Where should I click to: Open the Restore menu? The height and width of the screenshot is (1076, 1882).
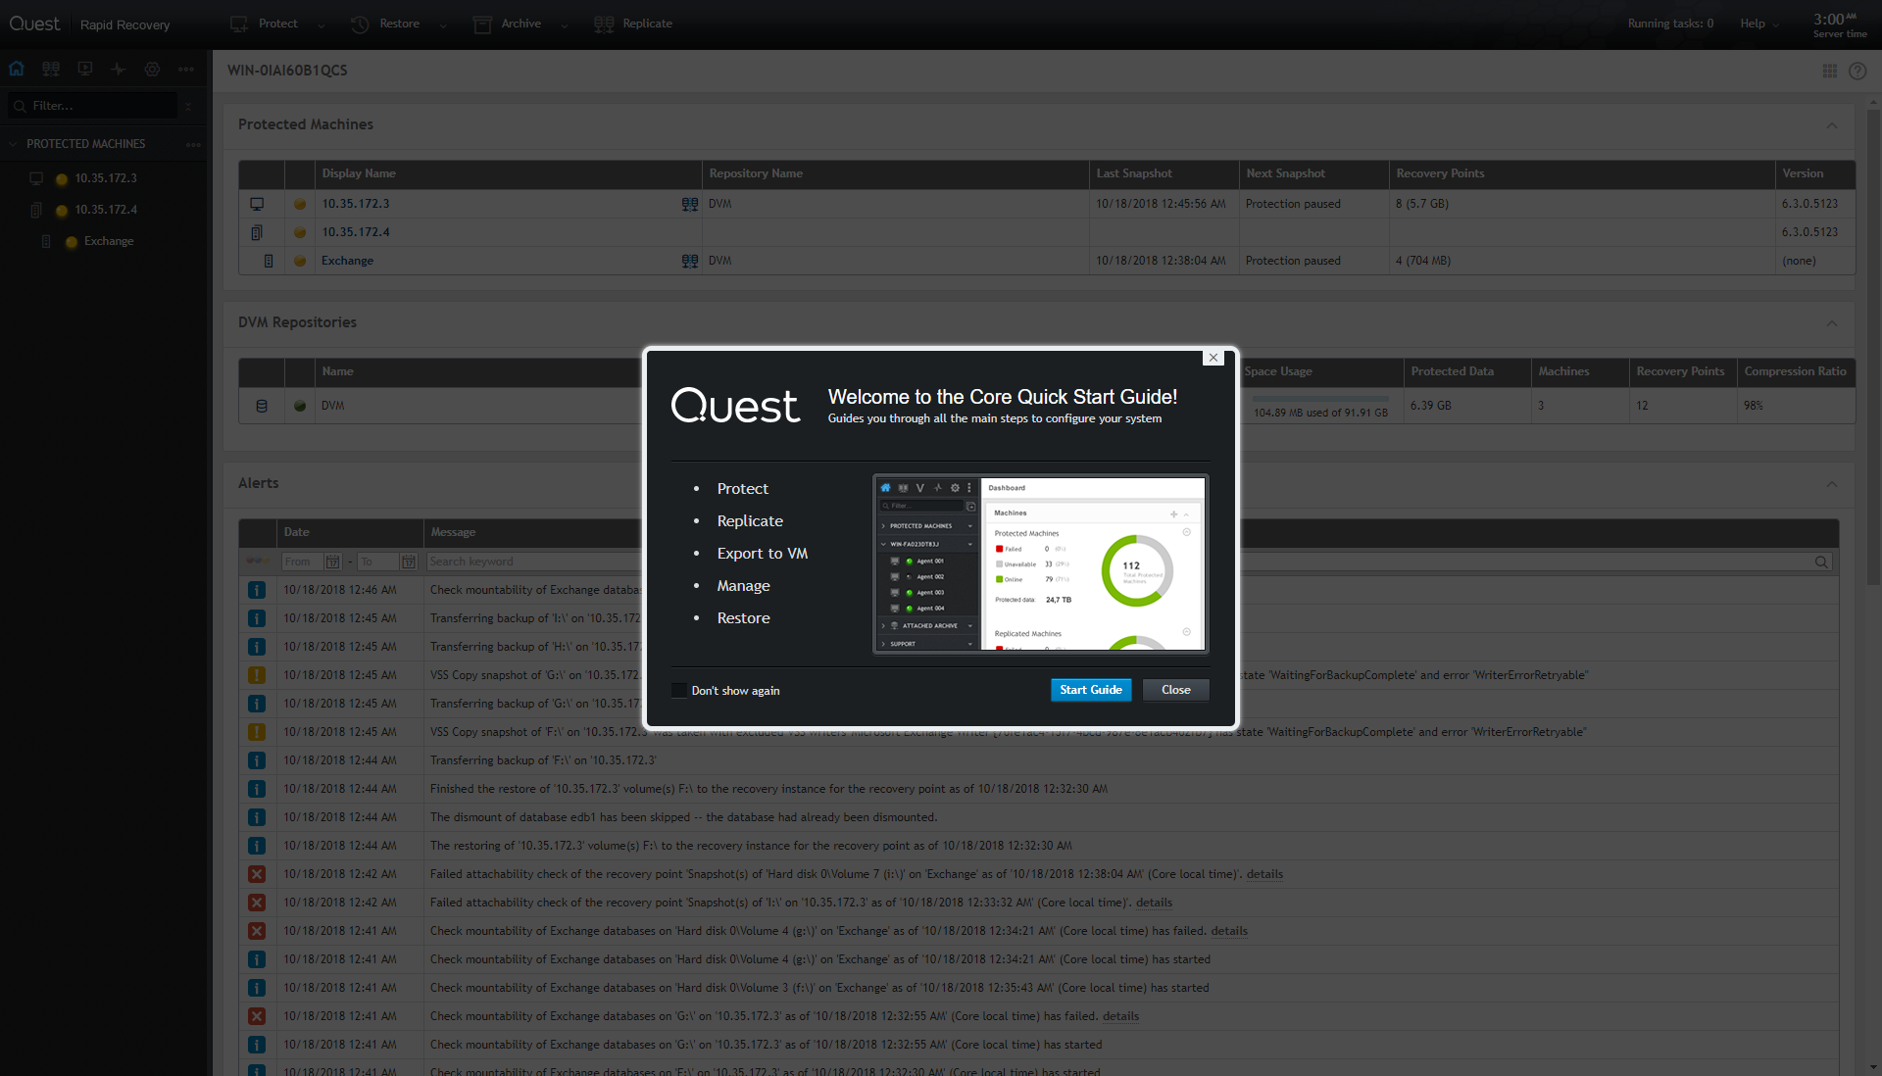(x=399, y=24)
